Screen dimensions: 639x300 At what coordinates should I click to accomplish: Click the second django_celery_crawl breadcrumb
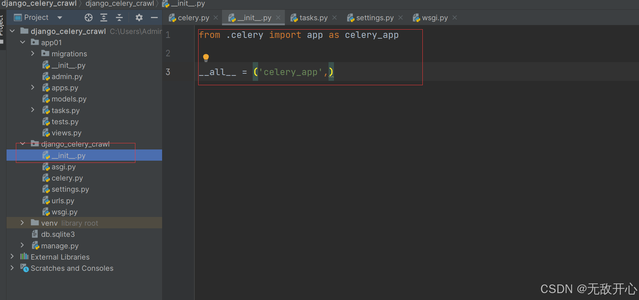coord(119,4)
